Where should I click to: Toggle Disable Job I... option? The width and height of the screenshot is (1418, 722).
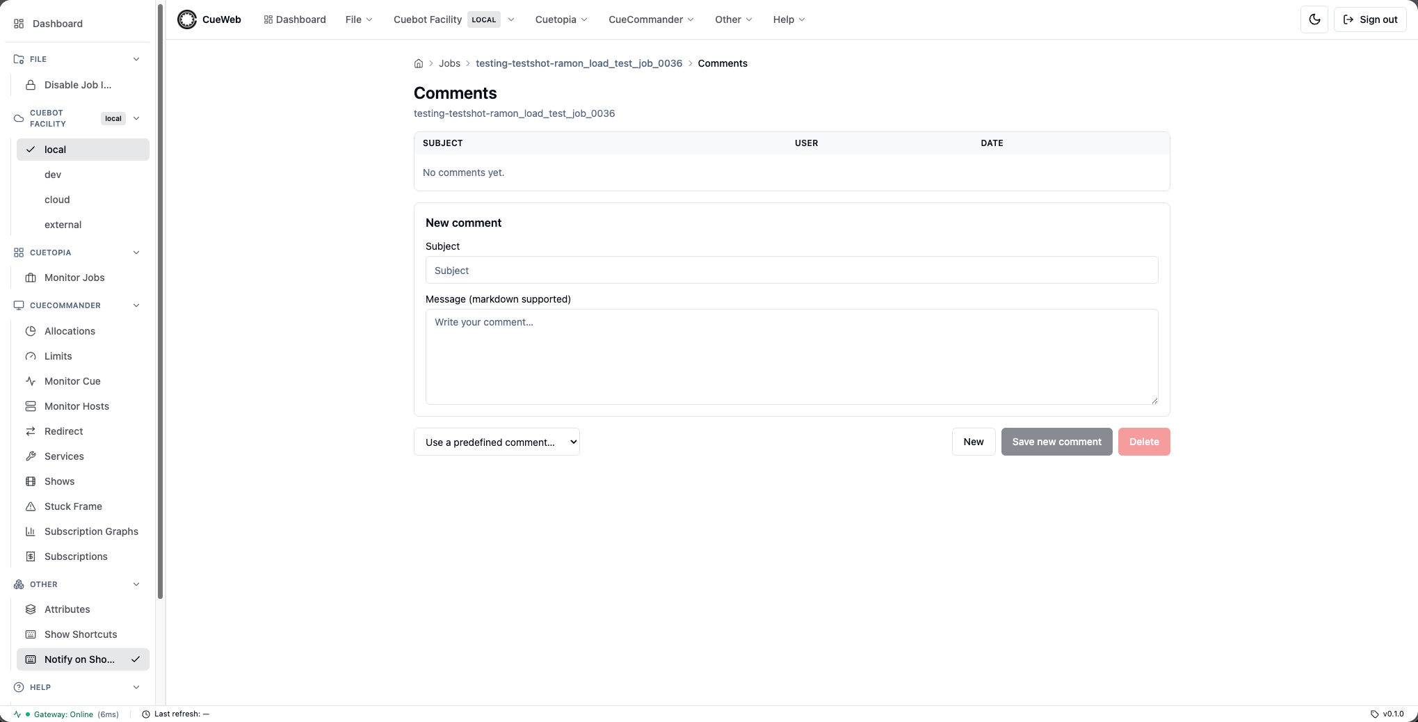pos(83,85)
